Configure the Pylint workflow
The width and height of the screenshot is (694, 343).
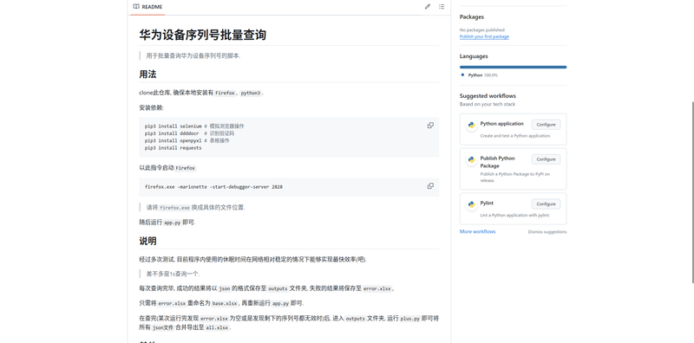[x=546, y=204]
